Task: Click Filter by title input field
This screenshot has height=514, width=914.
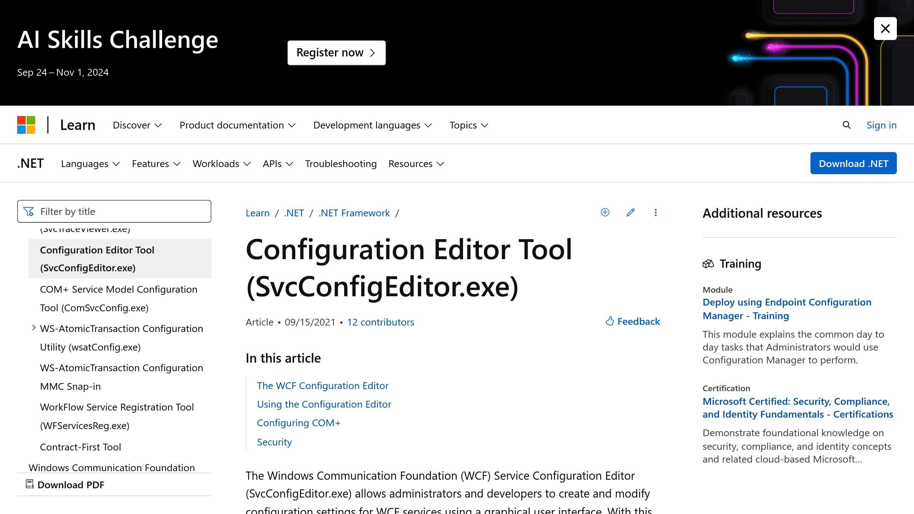Action: coord(116,211)
